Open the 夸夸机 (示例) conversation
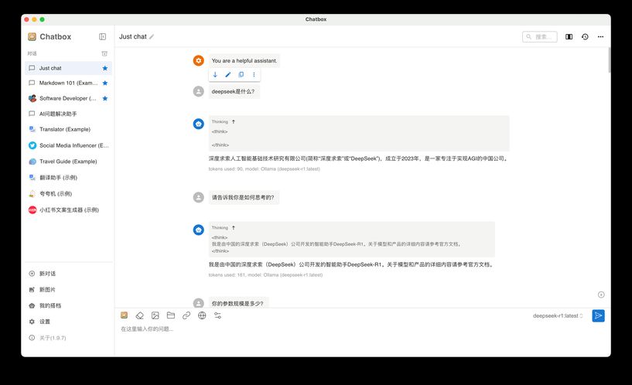 coord(69,194)
